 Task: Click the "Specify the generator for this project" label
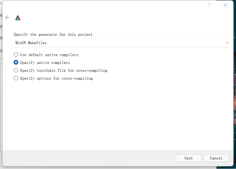point(53,34)
